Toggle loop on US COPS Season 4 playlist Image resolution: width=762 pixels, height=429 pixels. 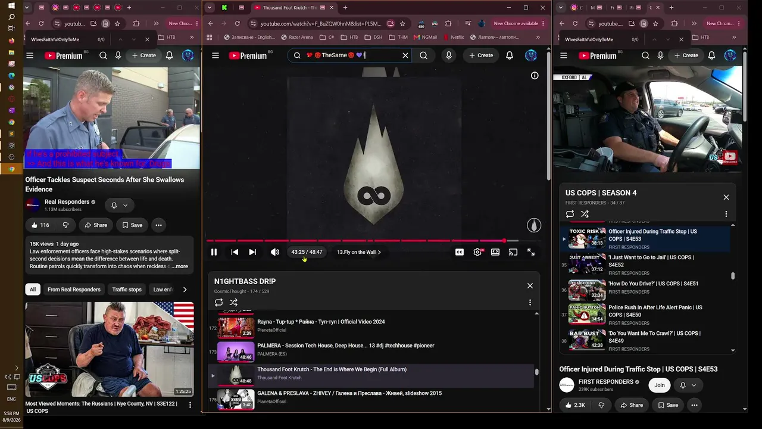tap(570, 214)
